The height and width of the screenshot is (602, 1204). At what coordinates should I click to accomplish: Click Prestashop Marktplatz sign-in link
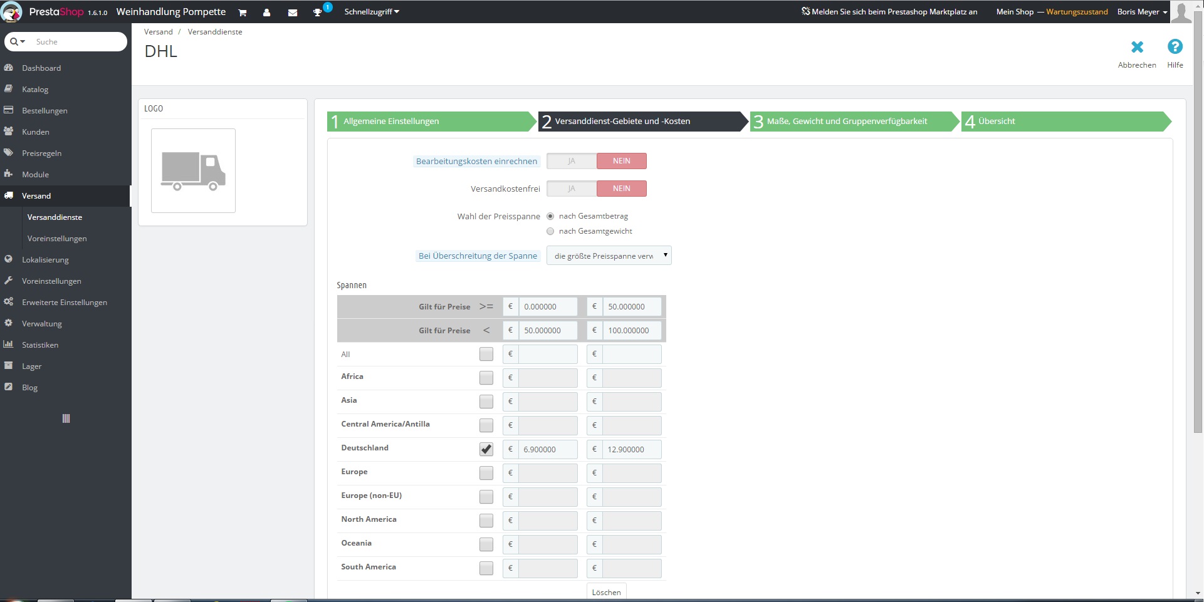(889, 12)
